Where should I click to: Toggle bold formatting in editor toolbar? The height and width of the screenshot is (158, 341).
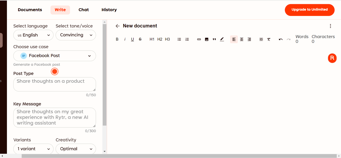117,39
